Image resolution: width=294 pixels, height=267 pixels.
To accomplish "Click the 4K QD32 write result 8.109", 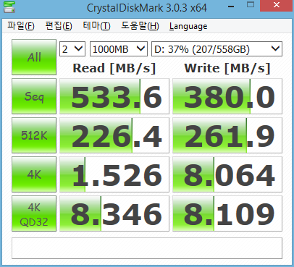I will [227, 213].
